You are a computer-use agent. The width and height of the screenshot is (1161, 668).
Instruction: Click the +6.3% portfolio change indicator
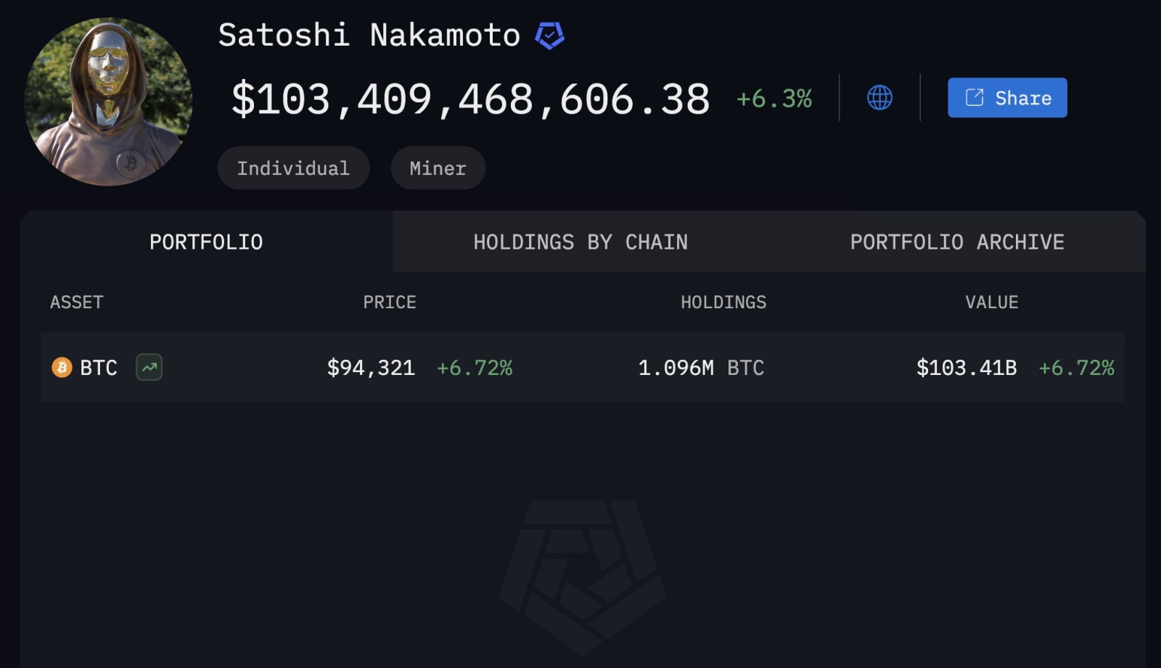773,99
